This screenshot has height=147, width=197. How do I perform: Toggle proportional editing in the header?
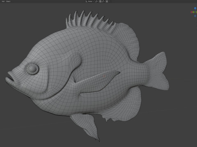[107, 1]
